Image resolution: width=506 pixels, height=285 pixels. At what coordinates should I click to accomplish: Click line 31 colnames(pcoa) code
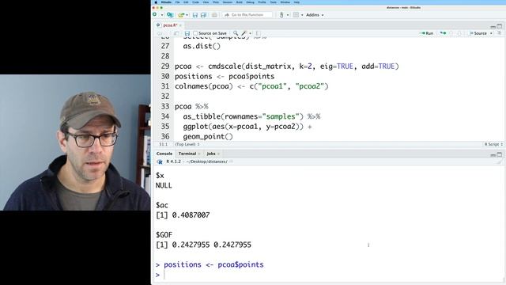pyautogui.click(x=251, y=86)
